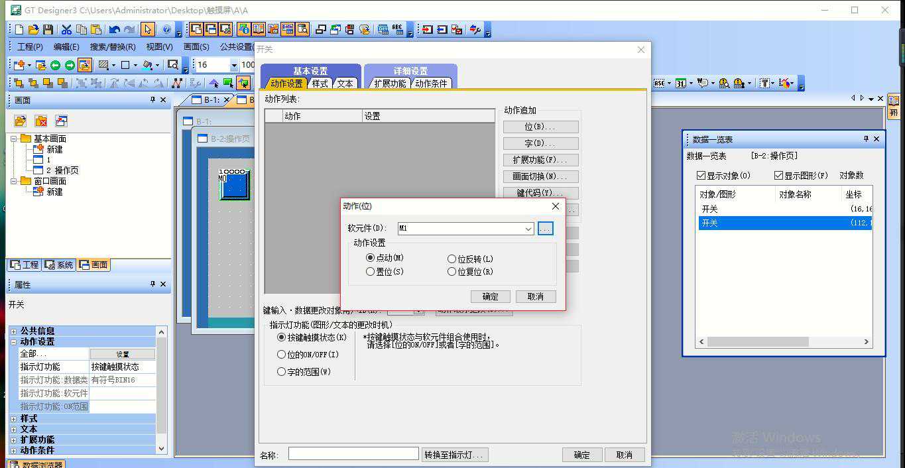Click the 名称 name input field

click(x=353, y=455)
